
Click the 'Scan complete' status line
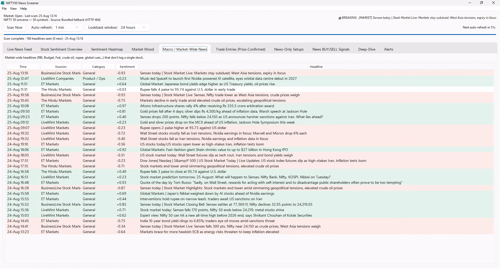[43, 39]
